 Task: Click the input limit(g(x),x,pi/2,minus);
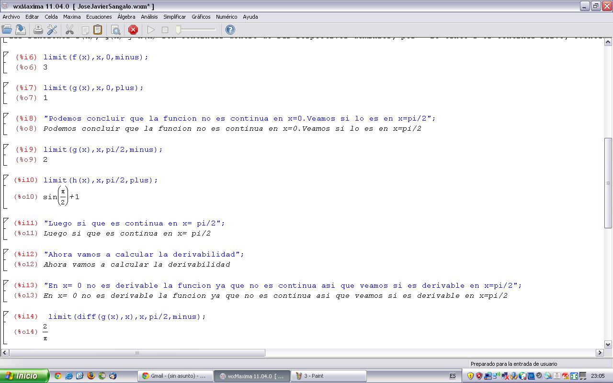point(103,149)
